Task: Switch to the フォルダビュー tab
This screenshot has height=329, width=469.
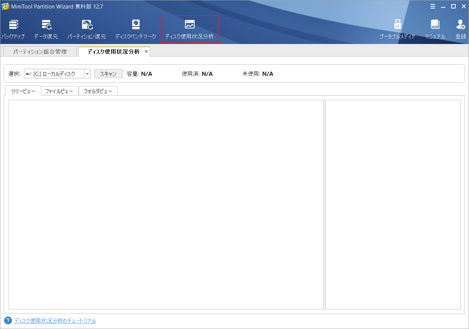Action: pyautogui.click(x=98, y=91)
